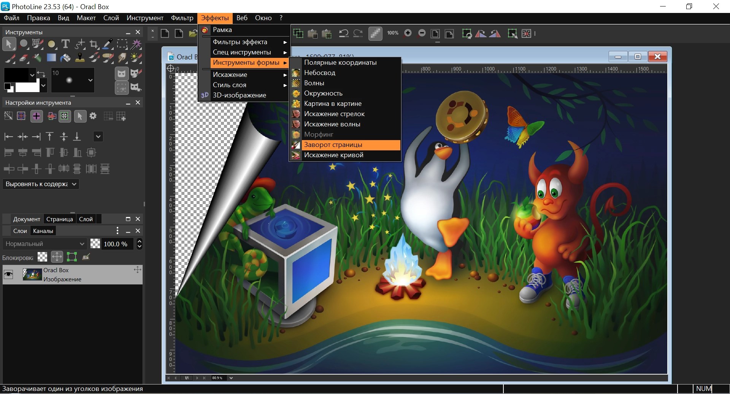Select the Crop tool

[94, 44]
